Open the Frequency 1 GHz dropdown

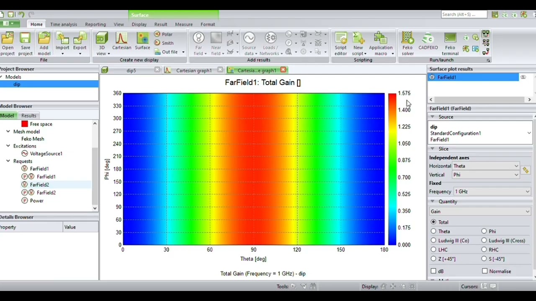[492, 191]
